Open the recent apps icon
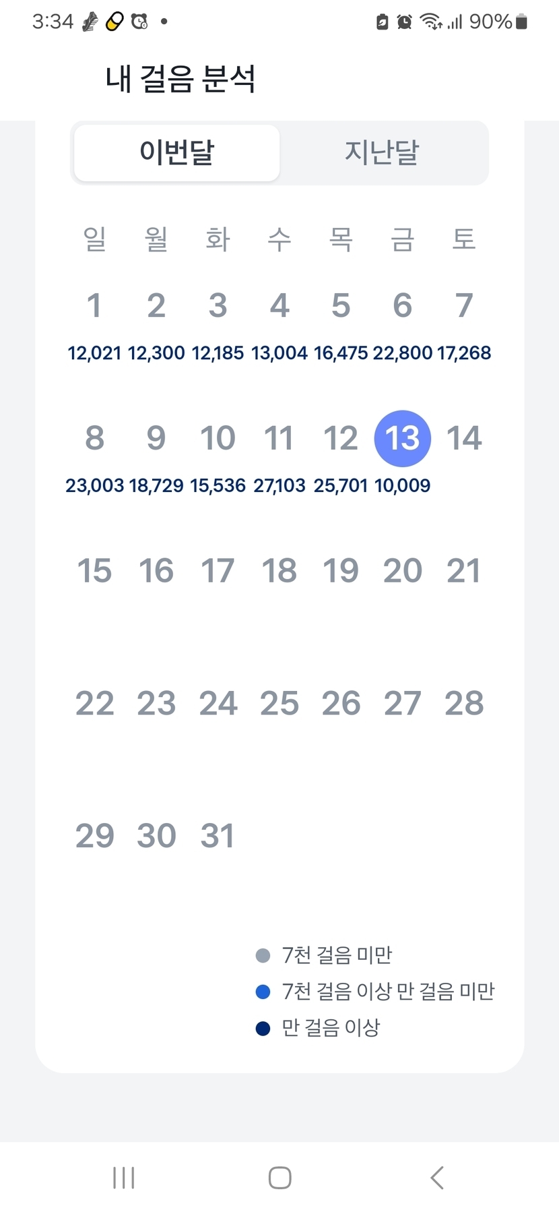 click(x=124, y=1178)
